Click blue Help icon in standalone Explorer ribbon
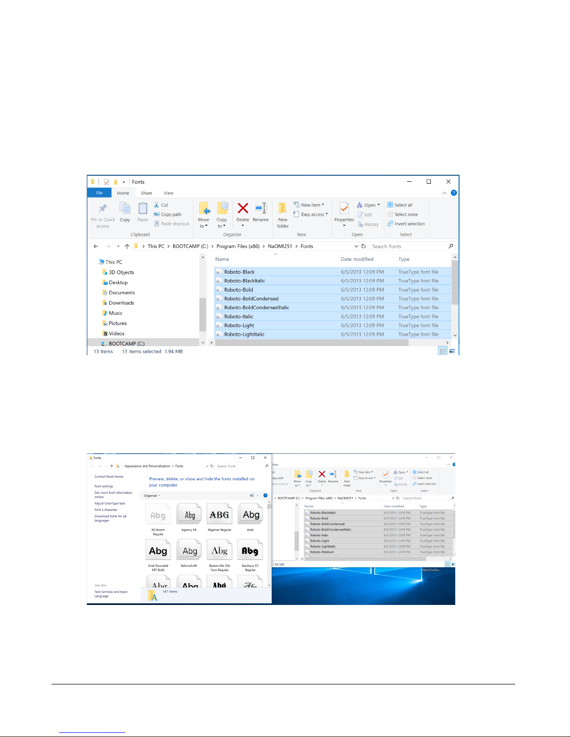The image size is (570, 737). pos(454,193)
